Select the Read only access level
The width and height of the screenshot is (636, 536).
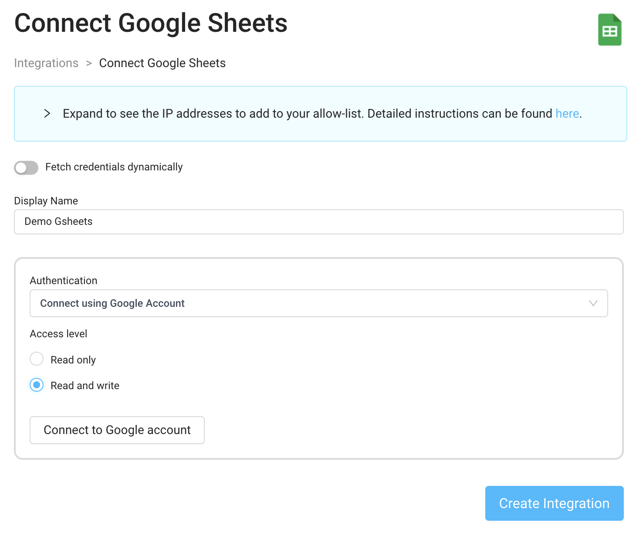[37, 359]
